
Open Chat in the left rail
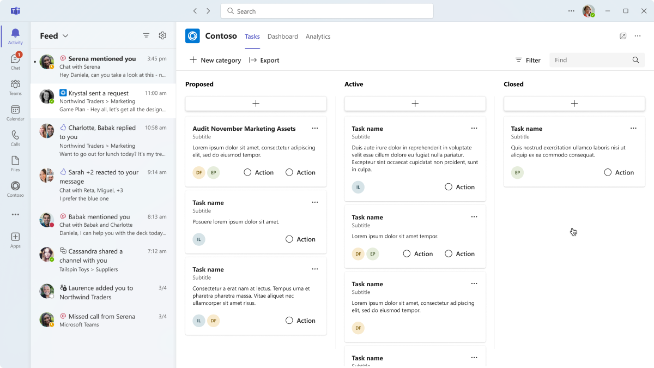click(x=15, y=61)
